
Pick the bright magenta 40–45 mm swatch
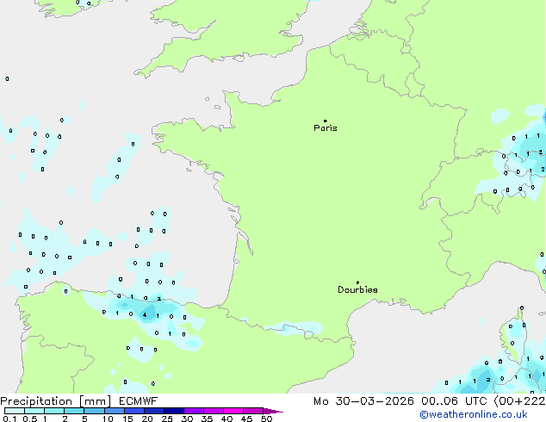(x=233, y=411)
